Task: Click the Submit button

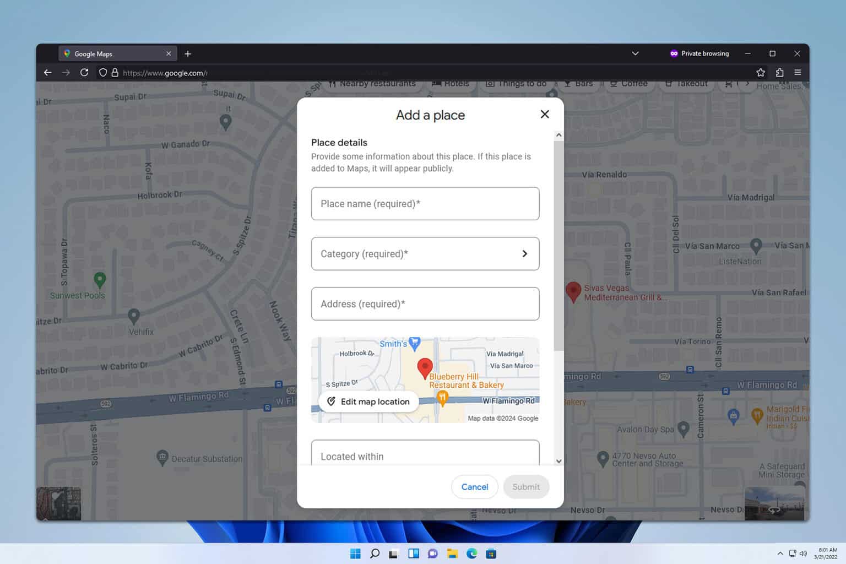Action: coord(526,487)
